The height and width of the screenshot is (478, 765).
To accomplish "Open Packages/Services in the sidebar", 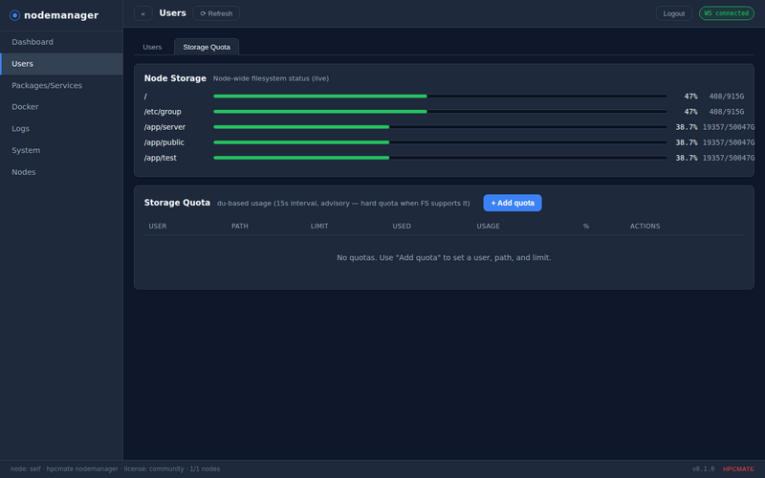I will click(x=61, y=85).
